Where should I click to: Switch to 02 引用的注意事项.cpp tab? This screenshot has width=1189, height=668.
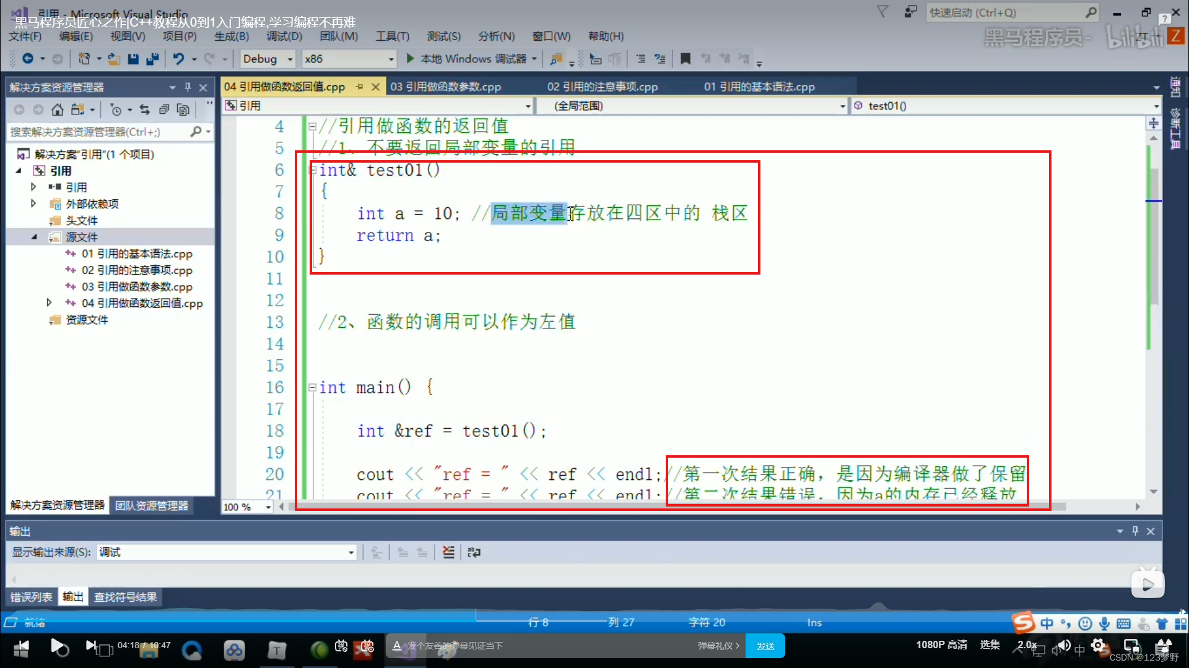pos(603,87)
